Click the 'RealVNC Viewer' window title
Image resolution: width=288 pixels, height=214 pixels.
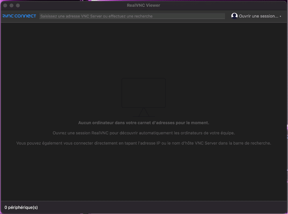(x=144, y=6)
